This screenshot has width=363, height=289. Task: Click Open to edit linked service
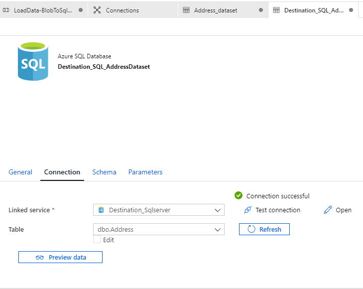point(338,210)
